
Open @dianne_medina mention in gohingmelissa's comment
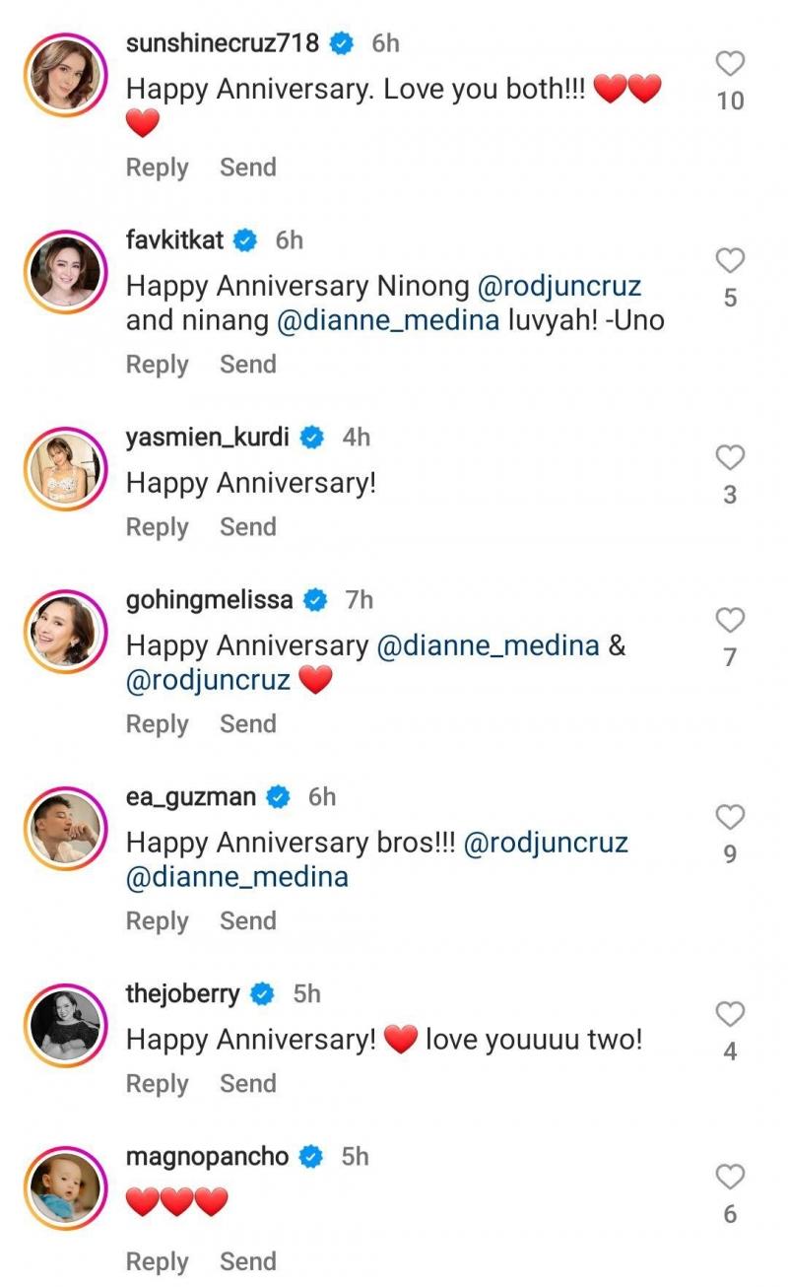point(489,646)
